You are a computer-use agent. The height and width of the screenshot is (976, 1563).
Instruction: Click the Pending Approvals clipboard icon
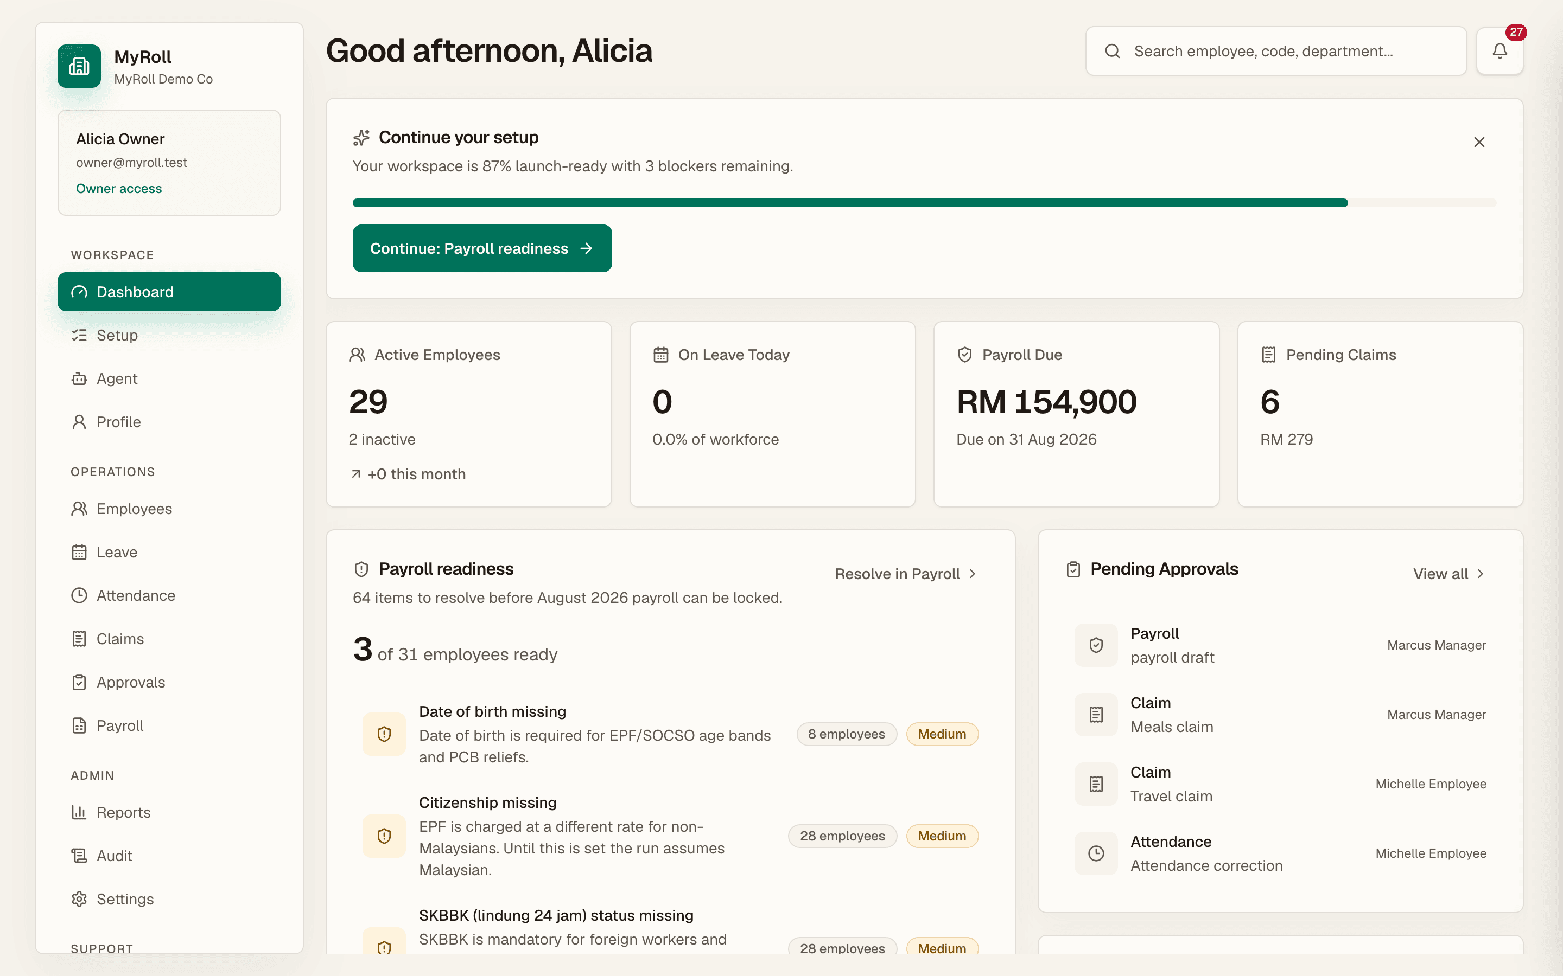(x=1073, y=569)
